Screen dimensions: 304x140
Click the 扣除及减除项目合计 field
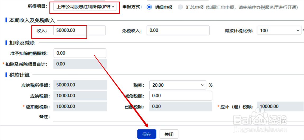click(80, 64)
